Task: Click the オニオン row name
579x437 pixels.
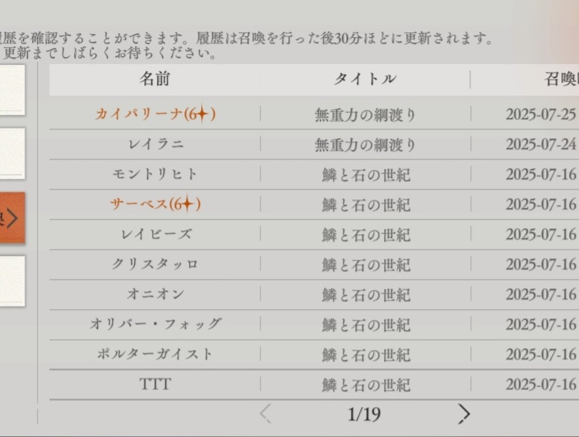Action: (155, 294)
